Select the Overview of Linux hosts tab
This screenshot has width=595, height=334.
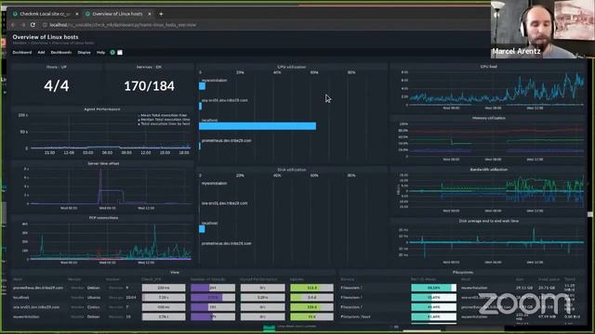(x=118, y=14)
